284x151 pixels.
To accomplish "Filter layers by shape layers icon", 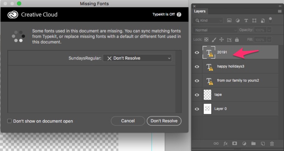I will pyautogui.click(x=254, y=21).
